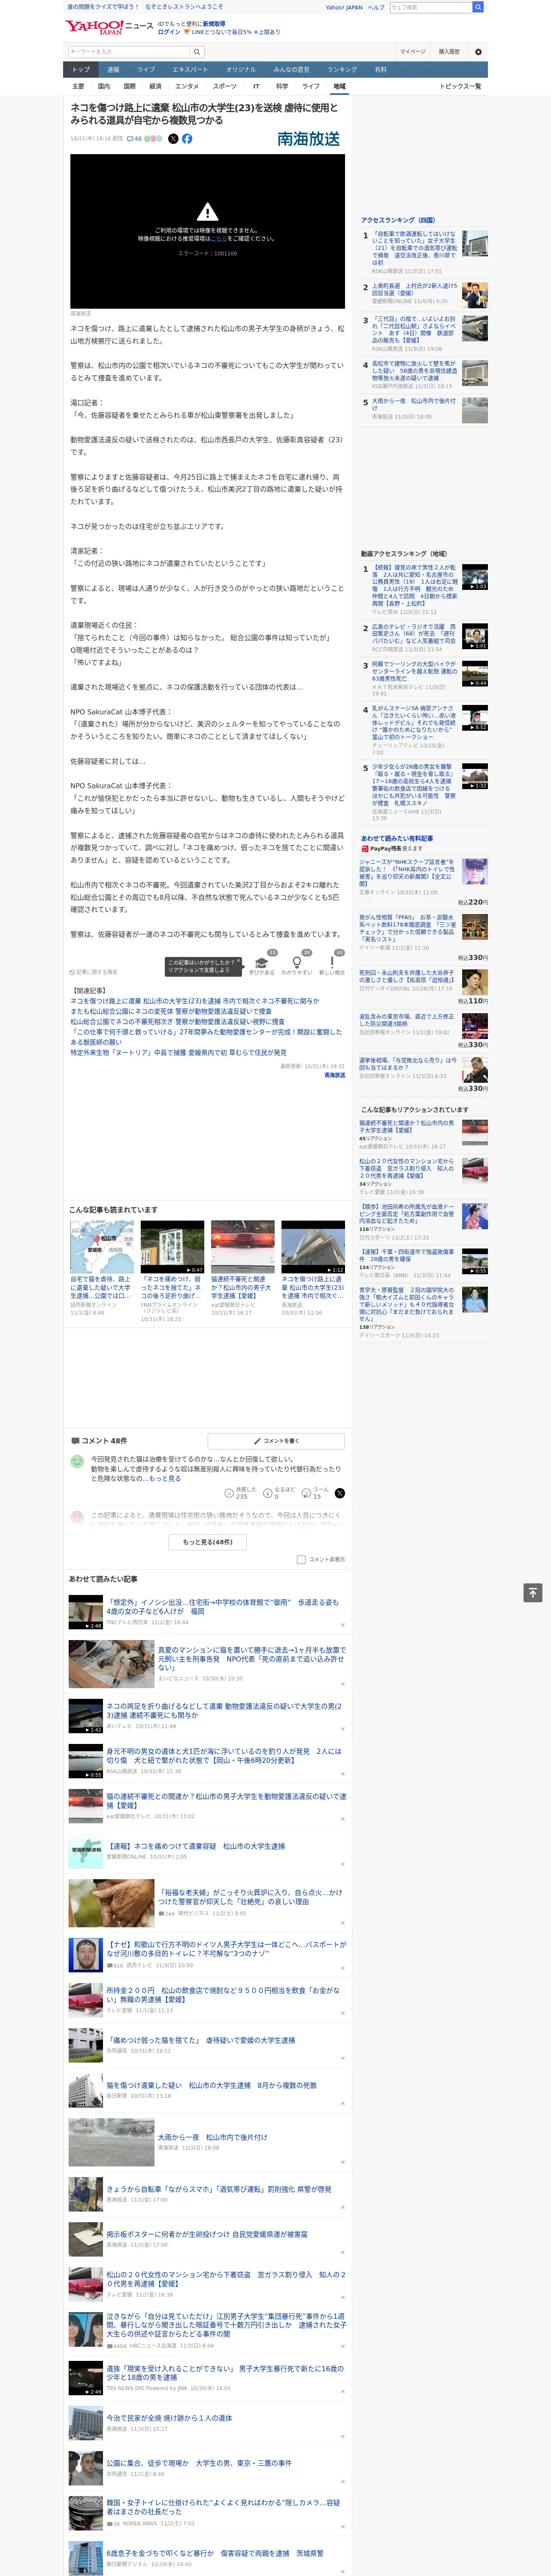551x2576 pixels.
Task: Click the green avatar of first commenter
Action: pos(77,1461)
